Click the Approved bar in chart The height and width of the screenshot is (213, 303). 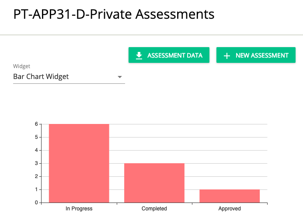(230, 196)
